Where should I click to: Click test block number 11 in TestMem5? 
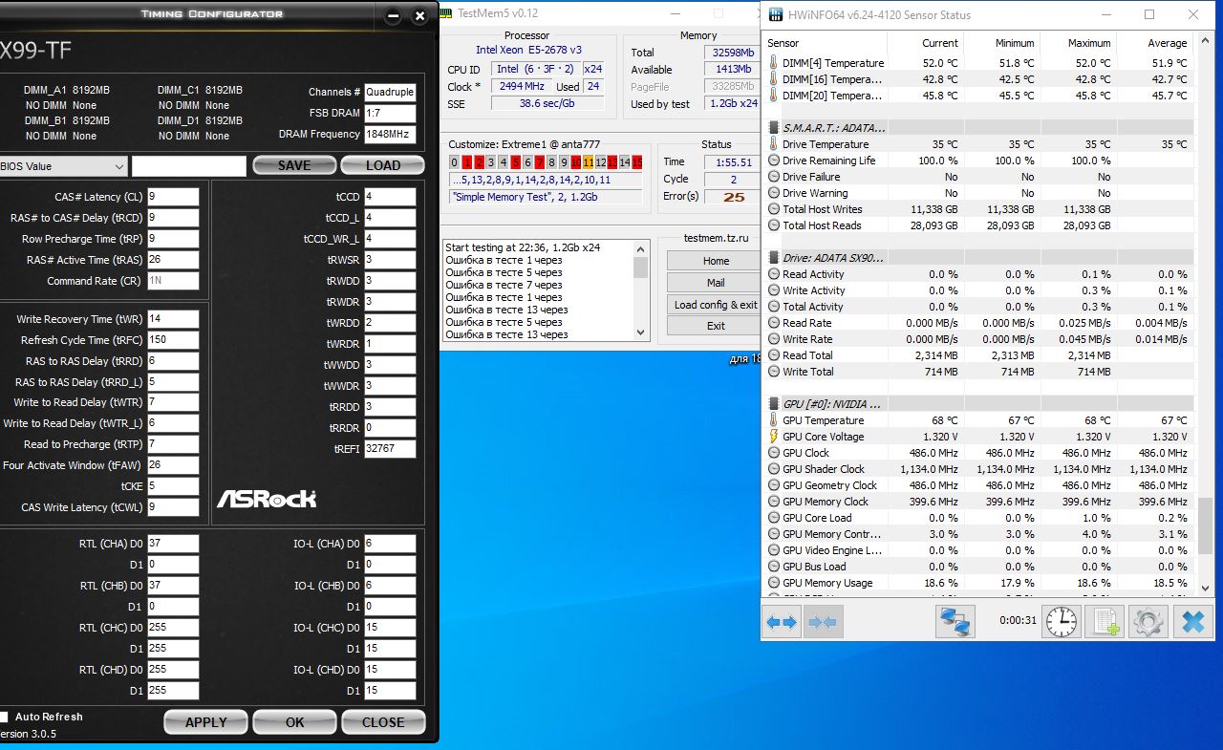click(588, 162)
